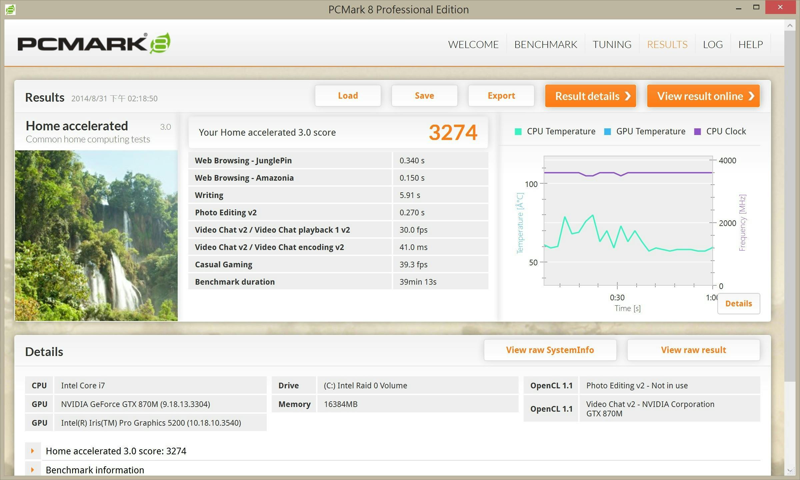Click the CPU Clock legend swatch
This screenshot has height=480, width=800.
coord(697,132)
